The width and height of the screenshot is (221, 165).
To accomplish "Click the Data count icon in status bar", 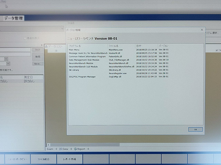I will (x=60, y=149).
